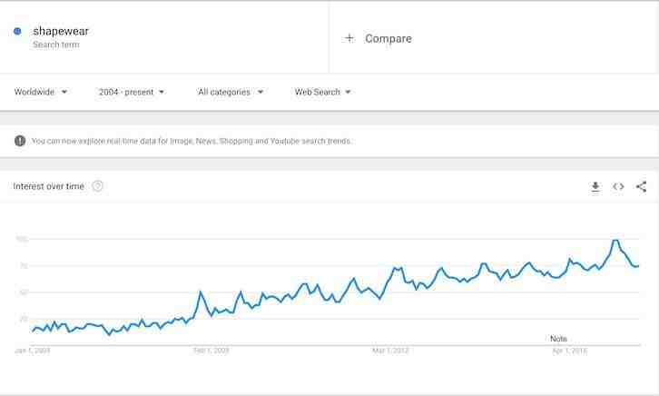Click the highest peak of the trend line
Image resolution: width=659 pixels, height=396 pixels.
pyautogui.click(x=615, y=241)
